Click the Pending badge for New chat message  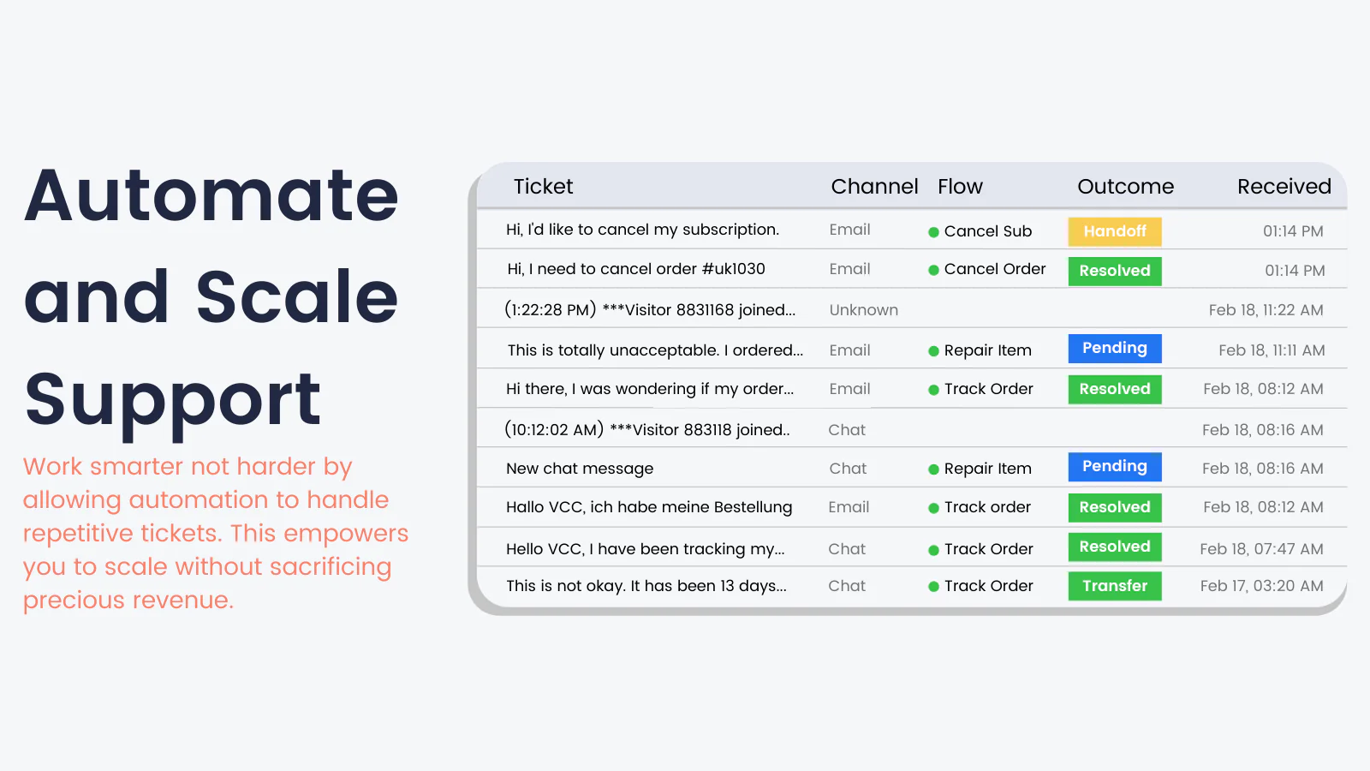(x=1114, y=466)
